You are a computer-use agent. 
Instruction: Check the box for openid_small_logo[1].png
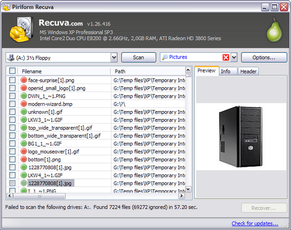(12, 88)
